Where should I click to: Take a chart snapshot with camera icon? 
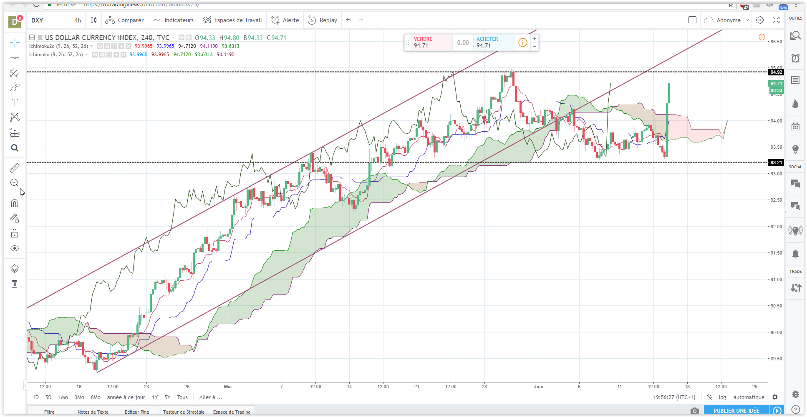(x=694, y=411)
